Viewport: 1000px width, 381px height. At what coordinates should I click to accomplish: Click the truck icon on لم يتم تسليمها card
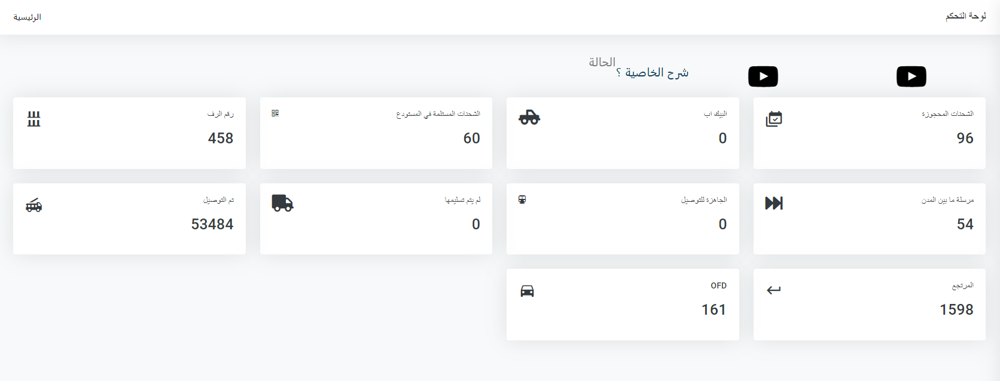pos(282,203)
